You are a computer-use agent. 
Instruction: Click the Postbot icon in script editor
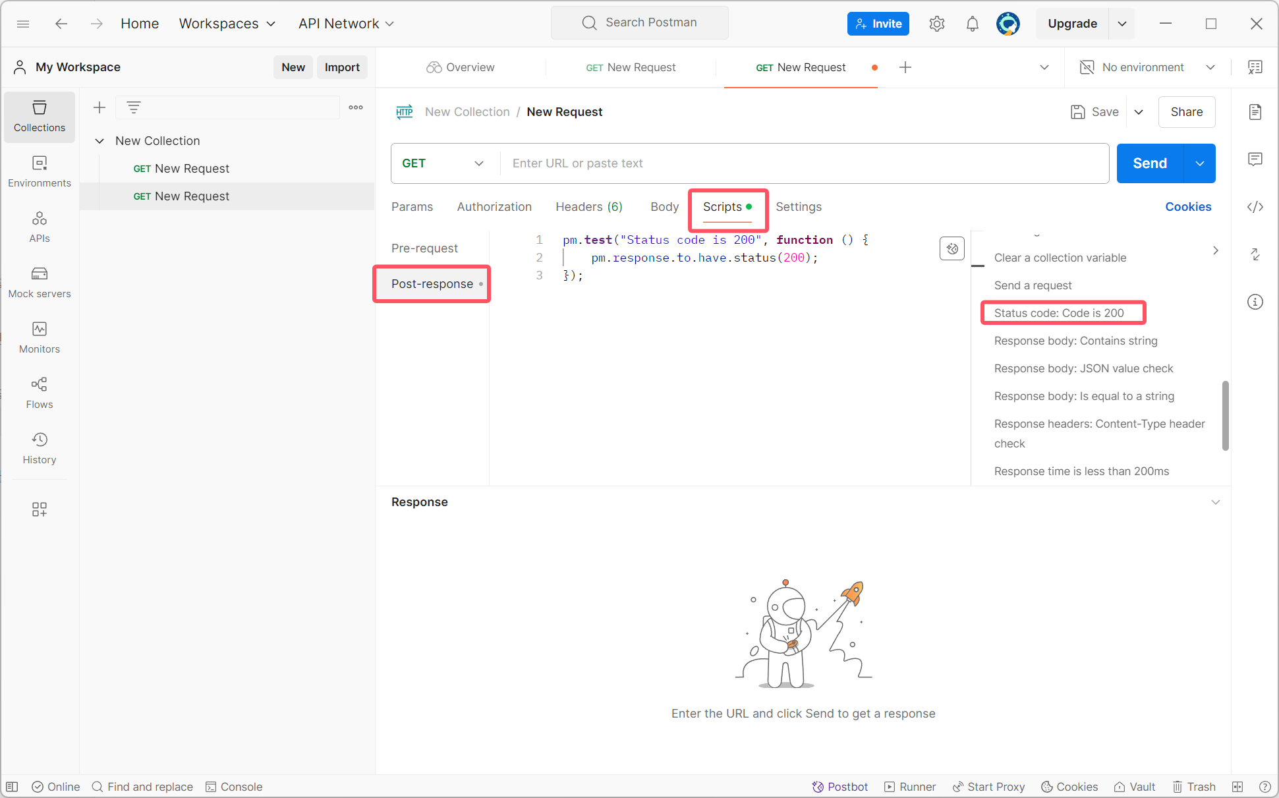pos(952,248)
